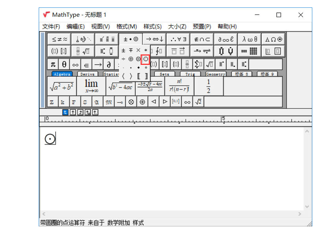
Task: Select the center-aligned tab stop
Action: click(x=73, y=112)
